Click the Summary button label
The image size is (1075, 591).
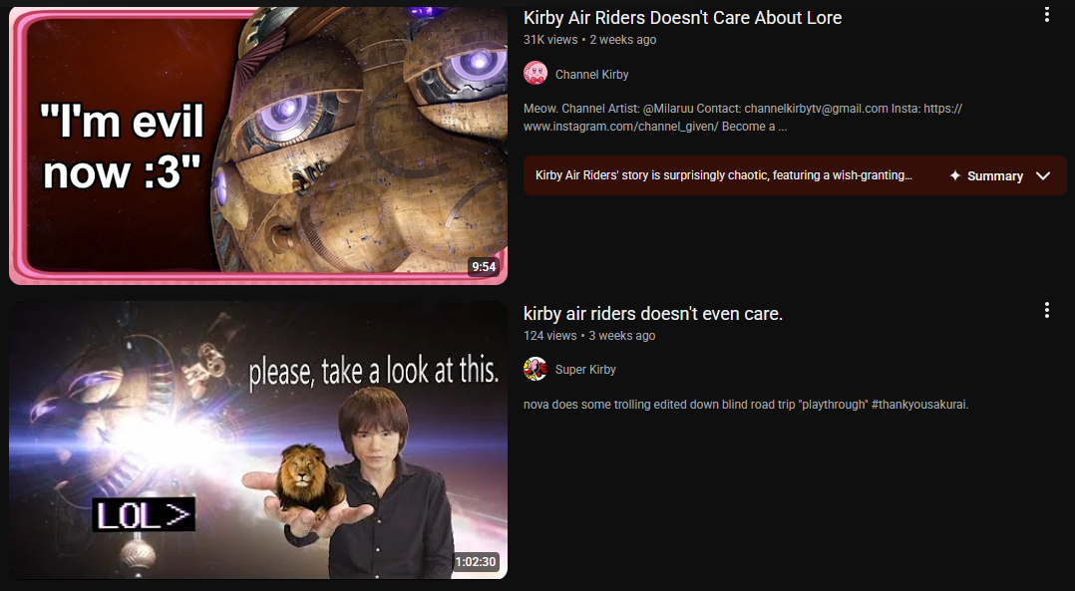(995, 176)
